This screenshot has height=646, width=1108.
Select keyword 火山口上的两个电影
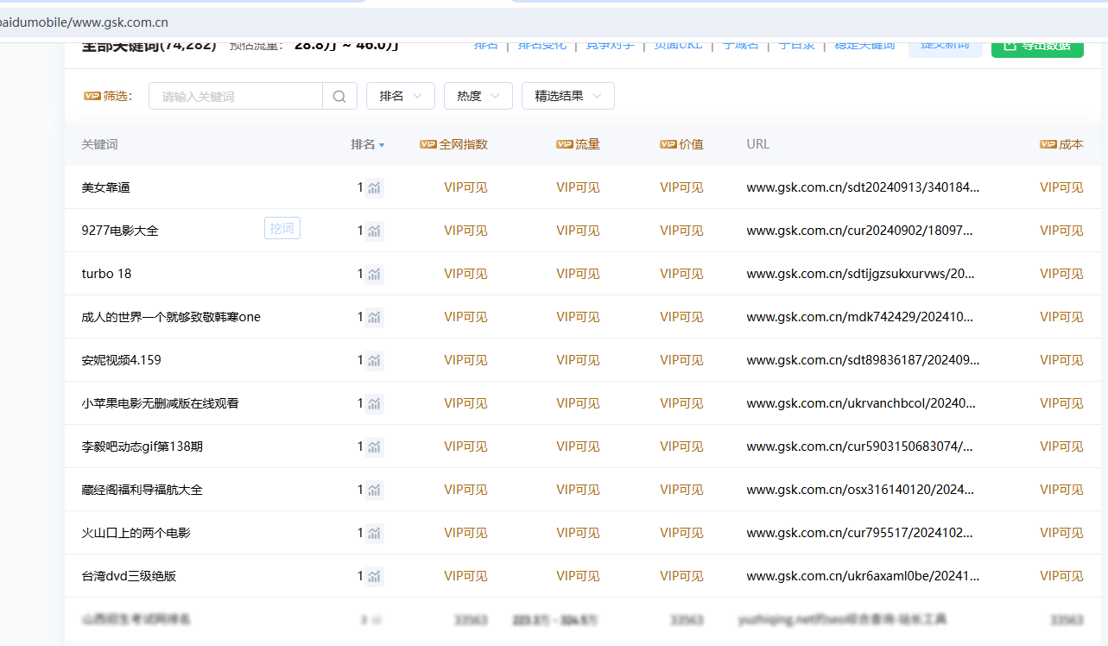point(136,533)
